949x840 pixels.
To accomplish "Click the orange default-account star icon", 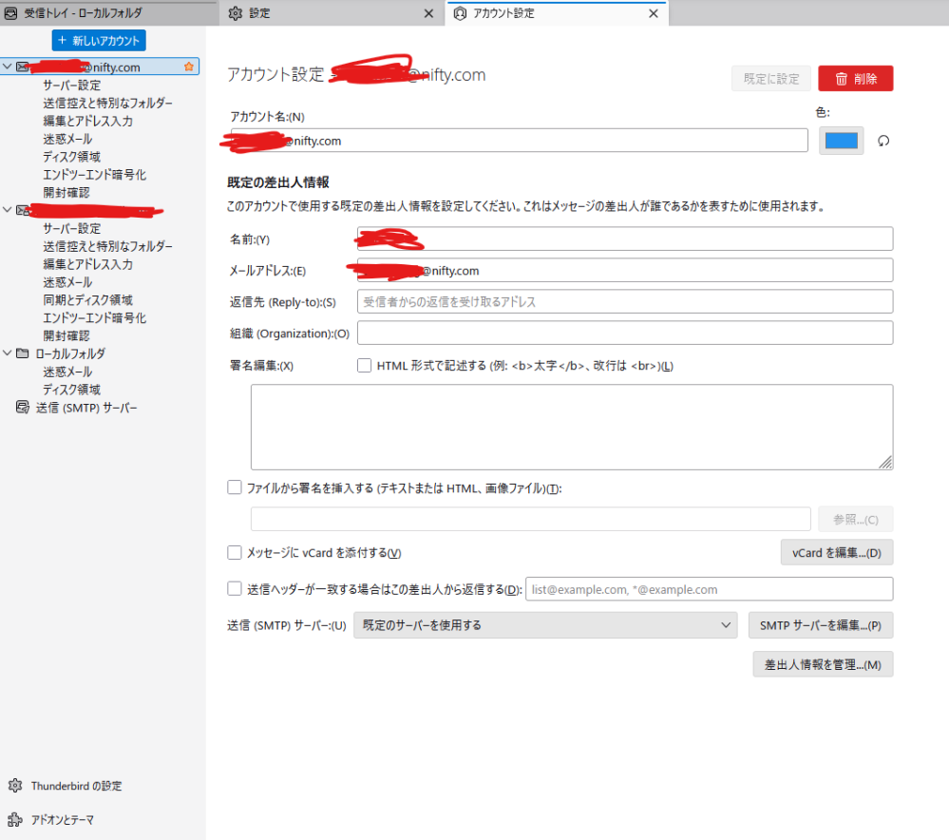I will pos(189,67).
